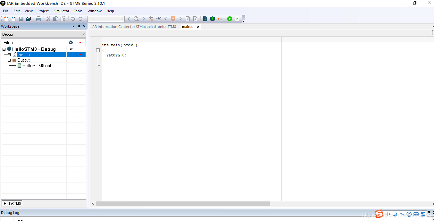Click the Print toolbar icon
This screenshot has height=221, width=434.
[38, 19]
